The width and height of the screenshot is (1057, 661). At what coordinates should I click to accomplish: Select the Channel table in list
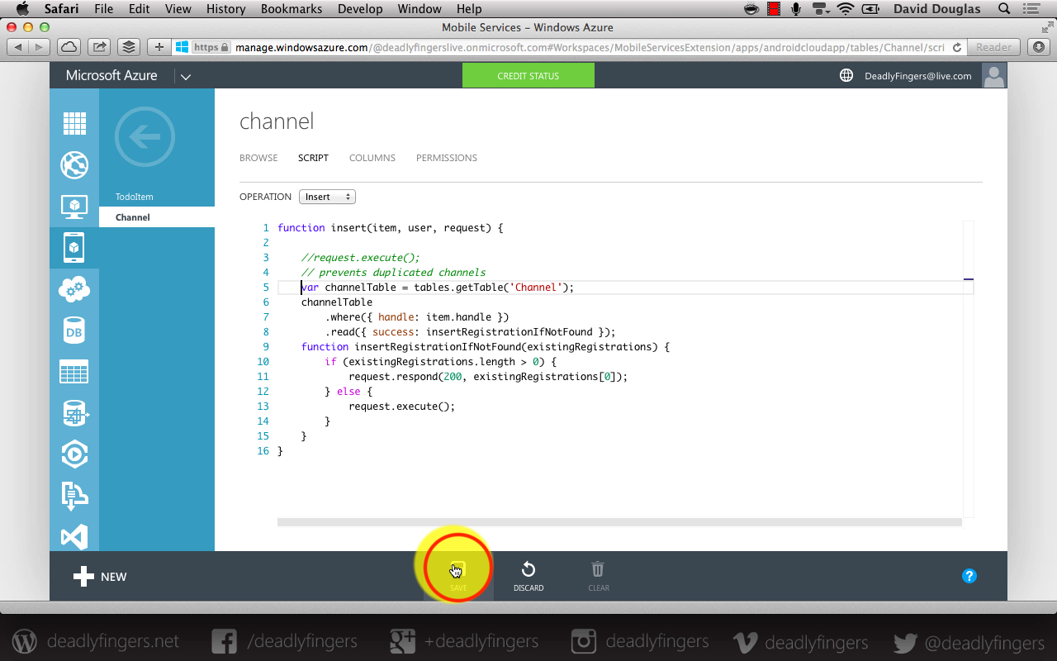click(157, 217)
